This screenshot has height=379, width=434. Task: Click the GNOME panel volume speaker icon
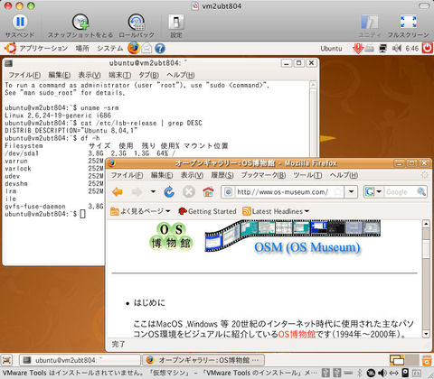click(397, 49)
